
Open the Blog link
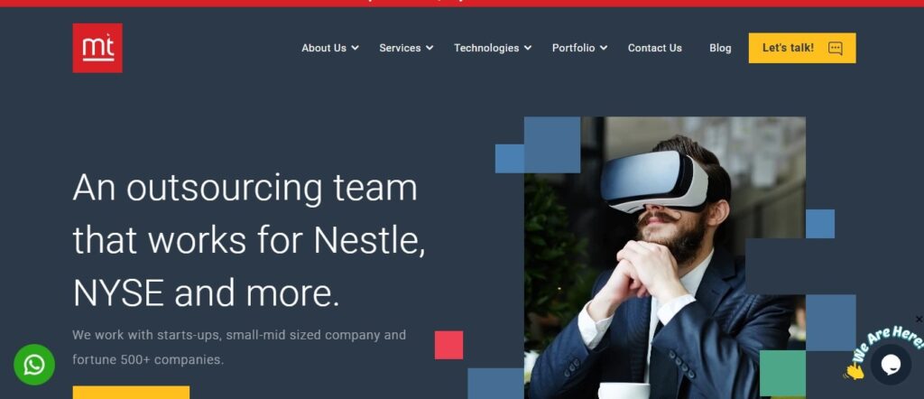pos(720,49)
